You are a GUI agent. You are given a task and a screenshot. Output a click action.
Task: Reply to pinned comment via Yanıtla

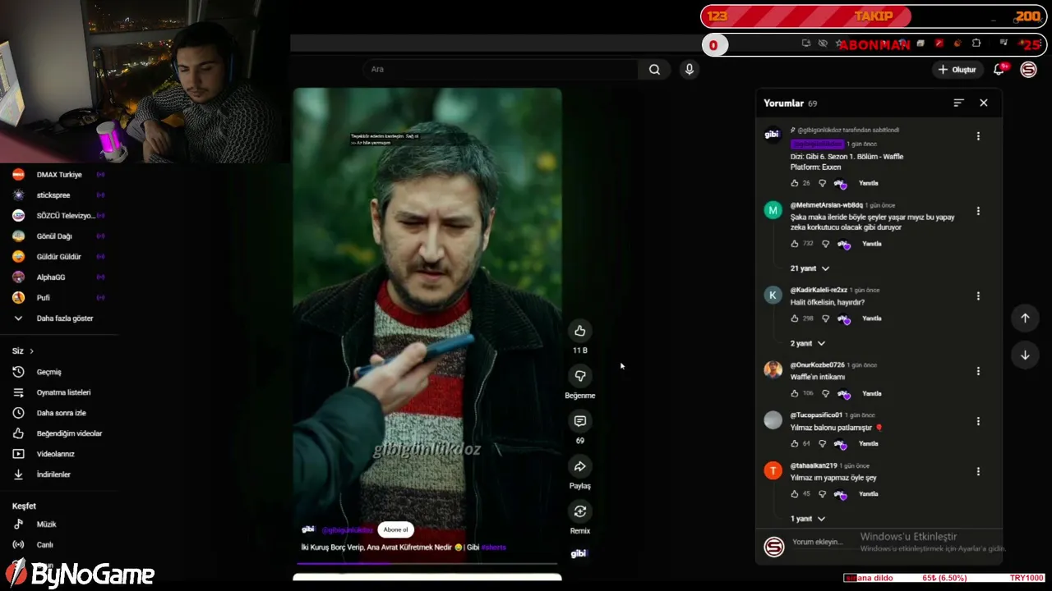(x=868, y=183)
